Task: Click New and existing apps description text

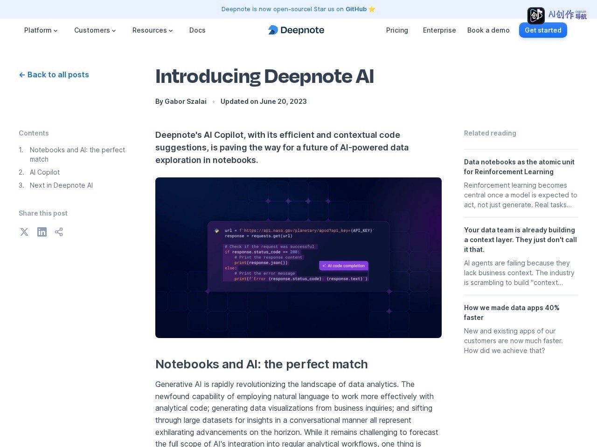Action: pyautogui.click(x=514, y=341)
